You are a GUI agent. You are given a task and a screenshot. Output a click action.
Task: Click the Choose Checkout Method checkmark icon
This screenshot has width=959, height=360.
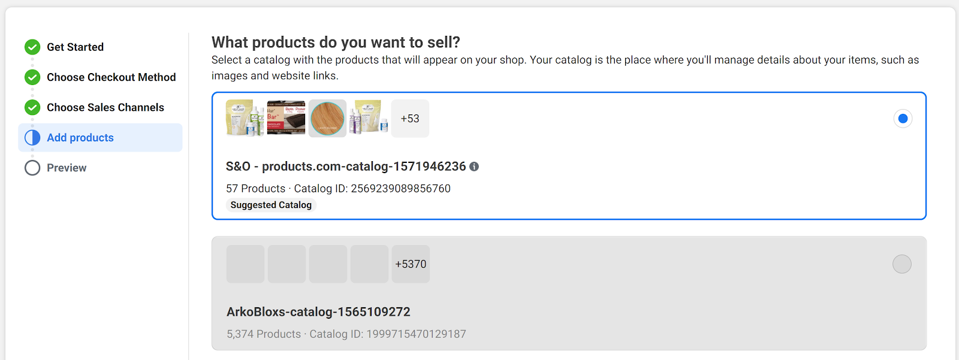click(32, 77)
